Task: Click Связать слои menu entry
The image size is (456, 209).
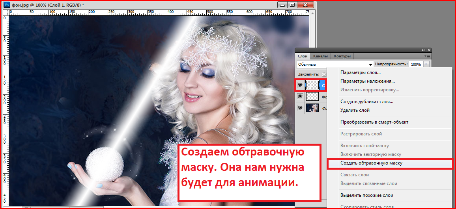Action: pyautogui.click(x=355, y=175)
